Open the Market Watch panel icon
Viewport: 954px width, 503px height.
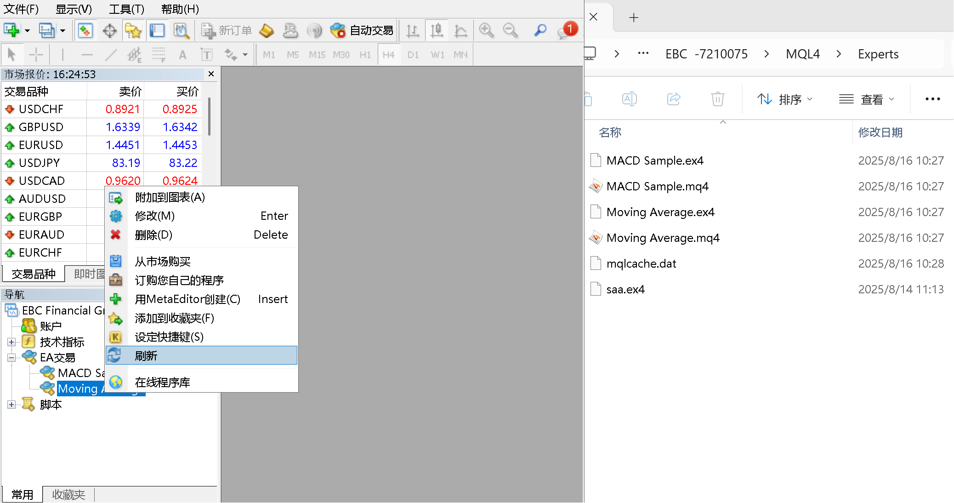coord(85,31)
